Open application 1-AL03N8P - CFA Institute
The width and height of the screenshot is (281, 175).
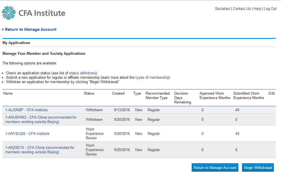[x=26, y=110]
